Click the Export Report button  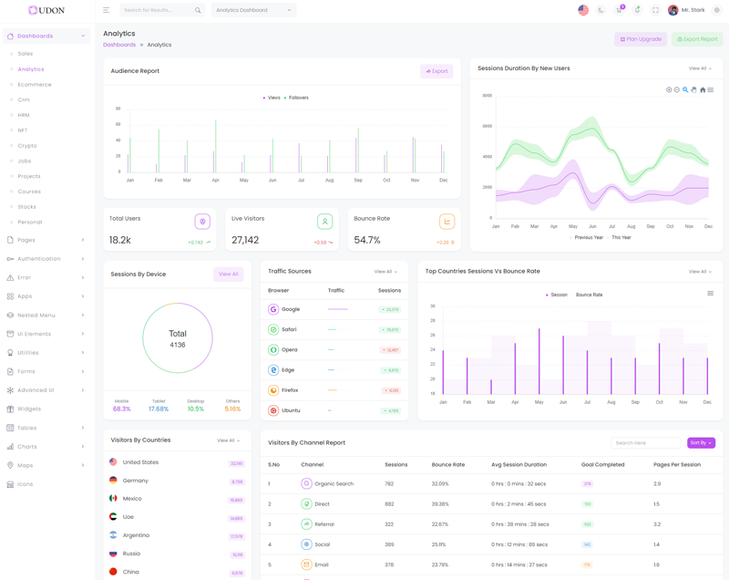click(697, 39)
